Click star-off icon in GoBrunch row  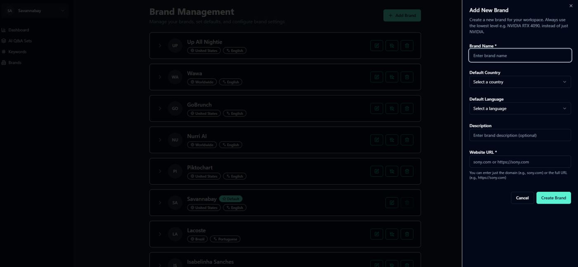[x=392, y=109]
